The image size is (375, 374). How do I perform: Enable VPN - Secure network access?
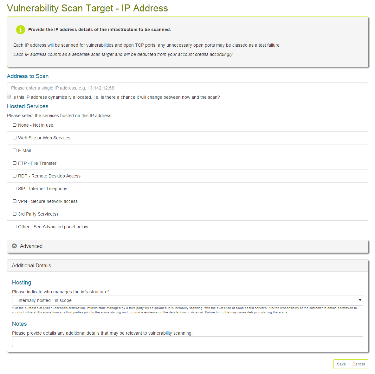point(15,201)
